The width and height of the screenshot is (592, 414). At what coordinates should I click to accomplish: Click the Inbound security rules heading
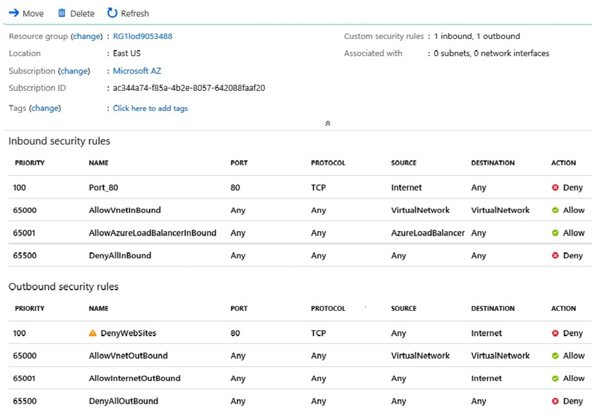(x=59, y=141)
